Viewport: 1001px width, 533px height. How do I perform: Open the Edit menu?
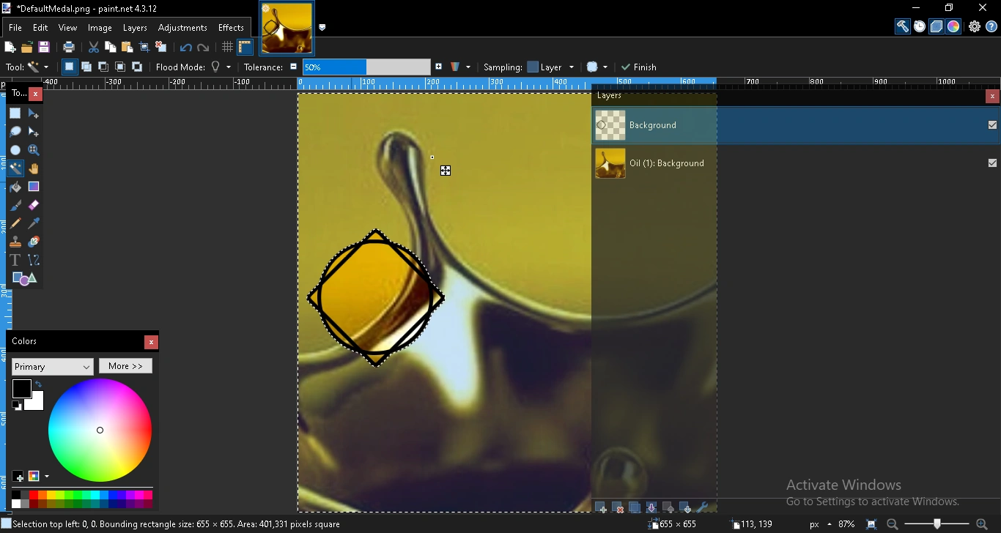[x=40, y=28]
